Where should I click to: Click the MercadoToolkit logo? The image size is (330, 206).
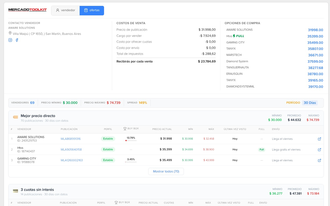click(x=28, y=10)
